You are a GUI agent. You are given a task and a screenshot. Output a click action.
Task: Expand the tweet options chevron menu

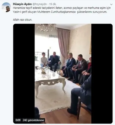coord(111,4)
